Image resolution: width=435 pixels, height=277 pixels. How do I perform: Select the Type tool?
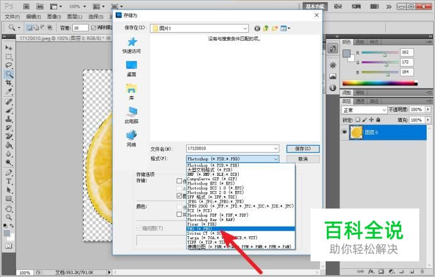click(9, 182)
